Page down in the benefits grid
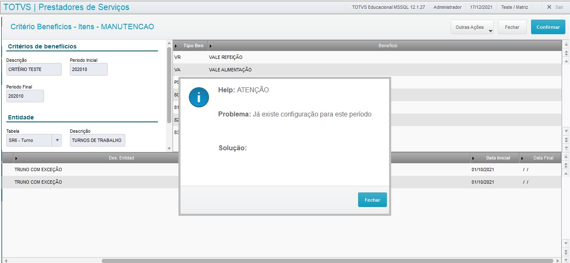Viewport: 570px width, 263px height. pos(566,139)
